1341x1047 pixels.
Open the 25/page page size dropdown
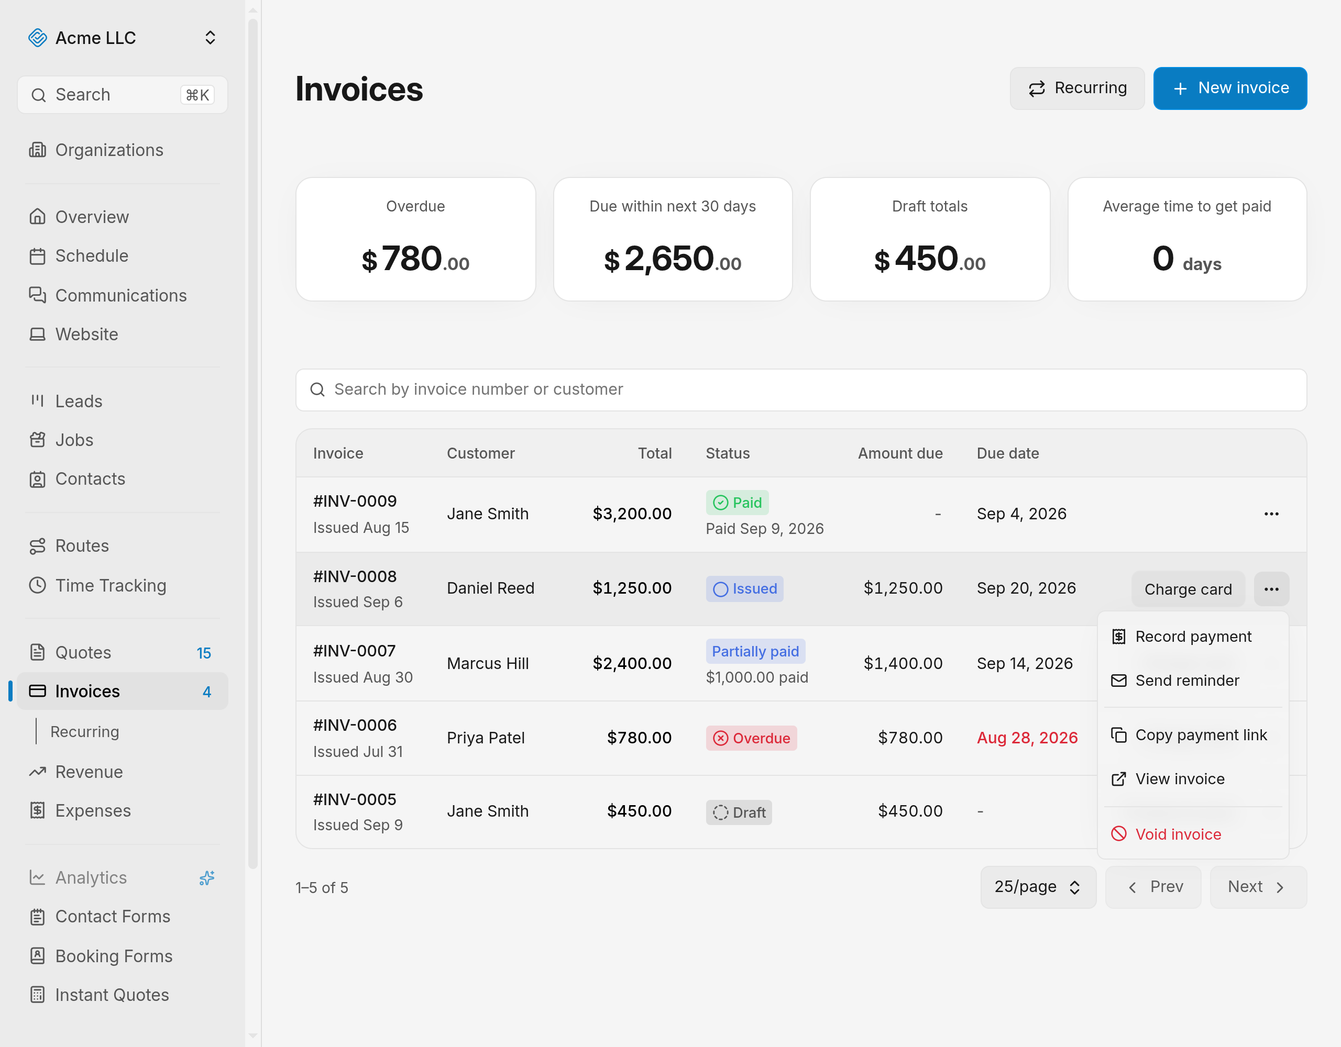(1038, 887)
